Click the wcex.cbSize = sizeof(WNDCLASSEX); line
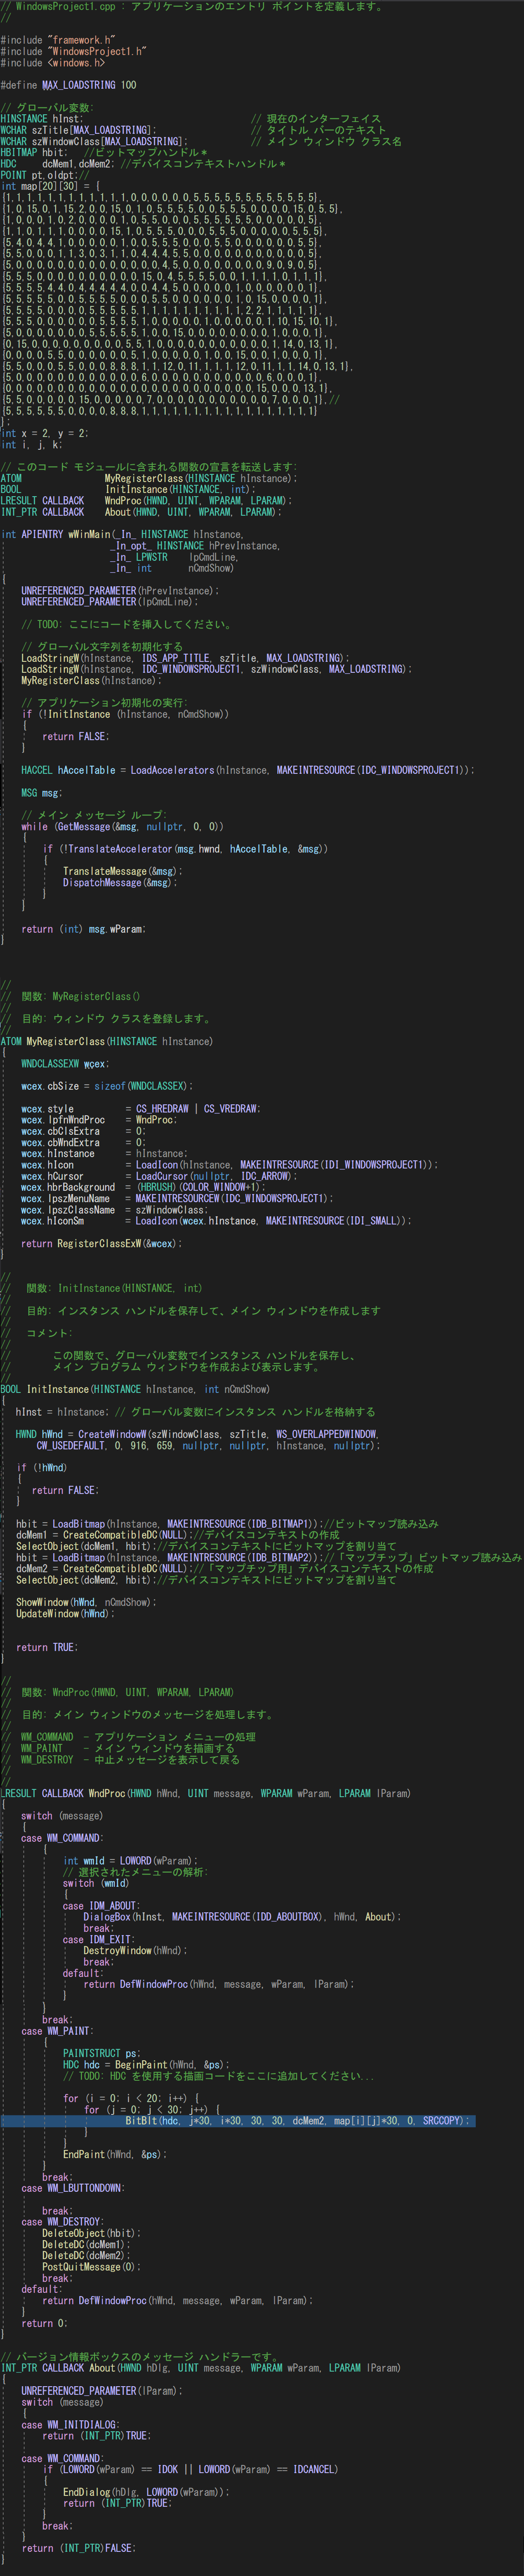 (x=108, y=1086)
